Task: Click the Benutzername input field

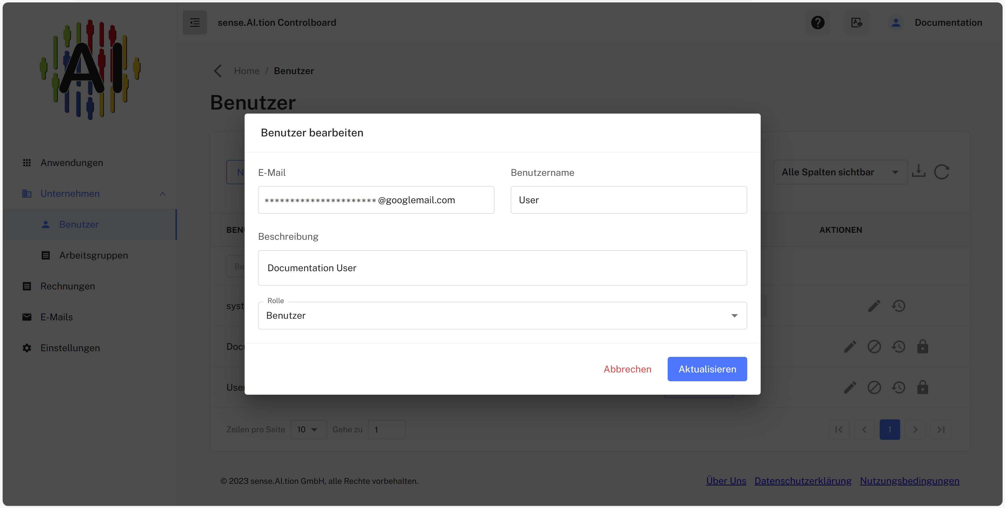Action: pyautogui.click(x=629, y=200)
